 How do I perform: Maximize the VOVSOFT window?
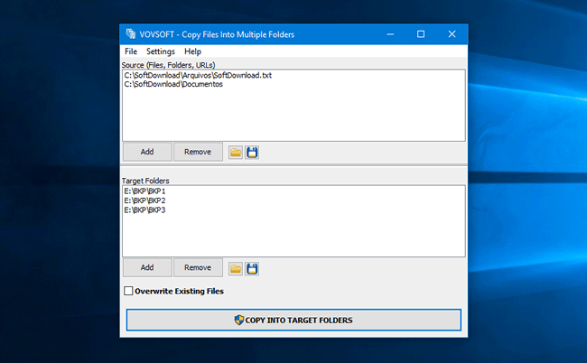[421, 34]
